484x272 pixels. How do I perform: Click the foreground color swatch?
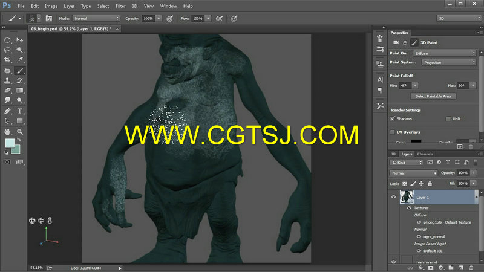(10, 143)
